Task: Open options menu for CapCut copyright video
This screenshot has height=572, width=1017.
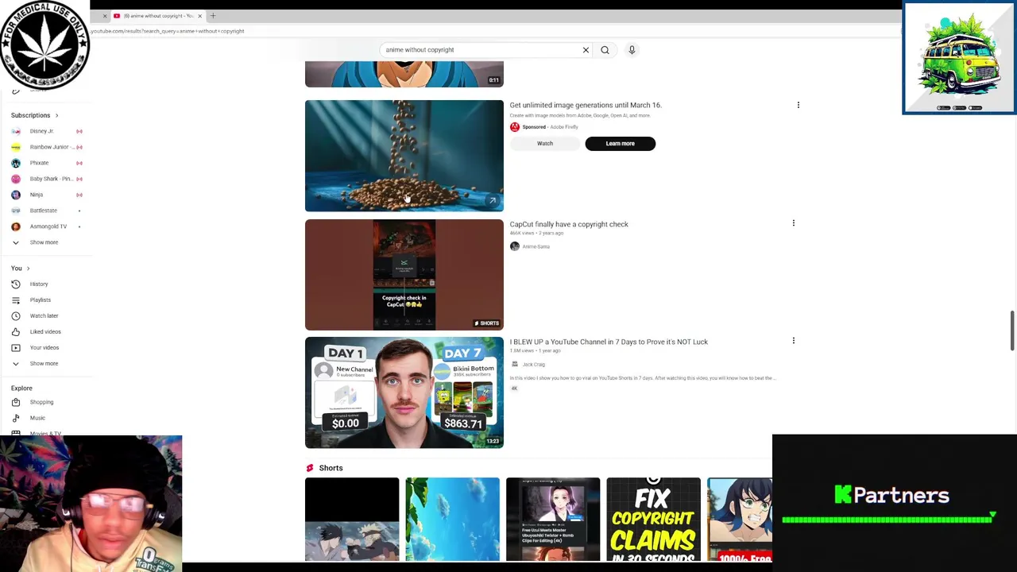Action: tap(793, 223)
